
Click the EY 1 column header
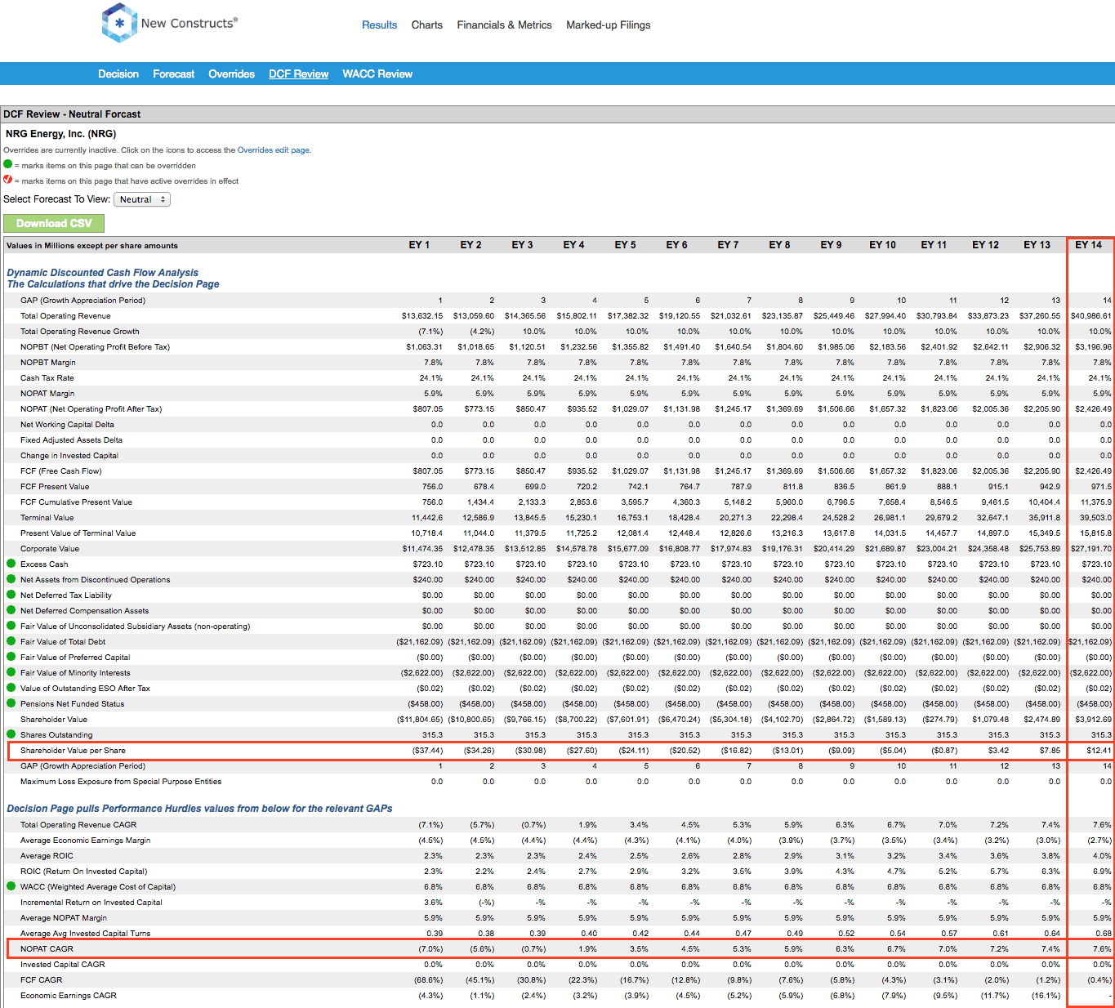[x=419, y=245]
